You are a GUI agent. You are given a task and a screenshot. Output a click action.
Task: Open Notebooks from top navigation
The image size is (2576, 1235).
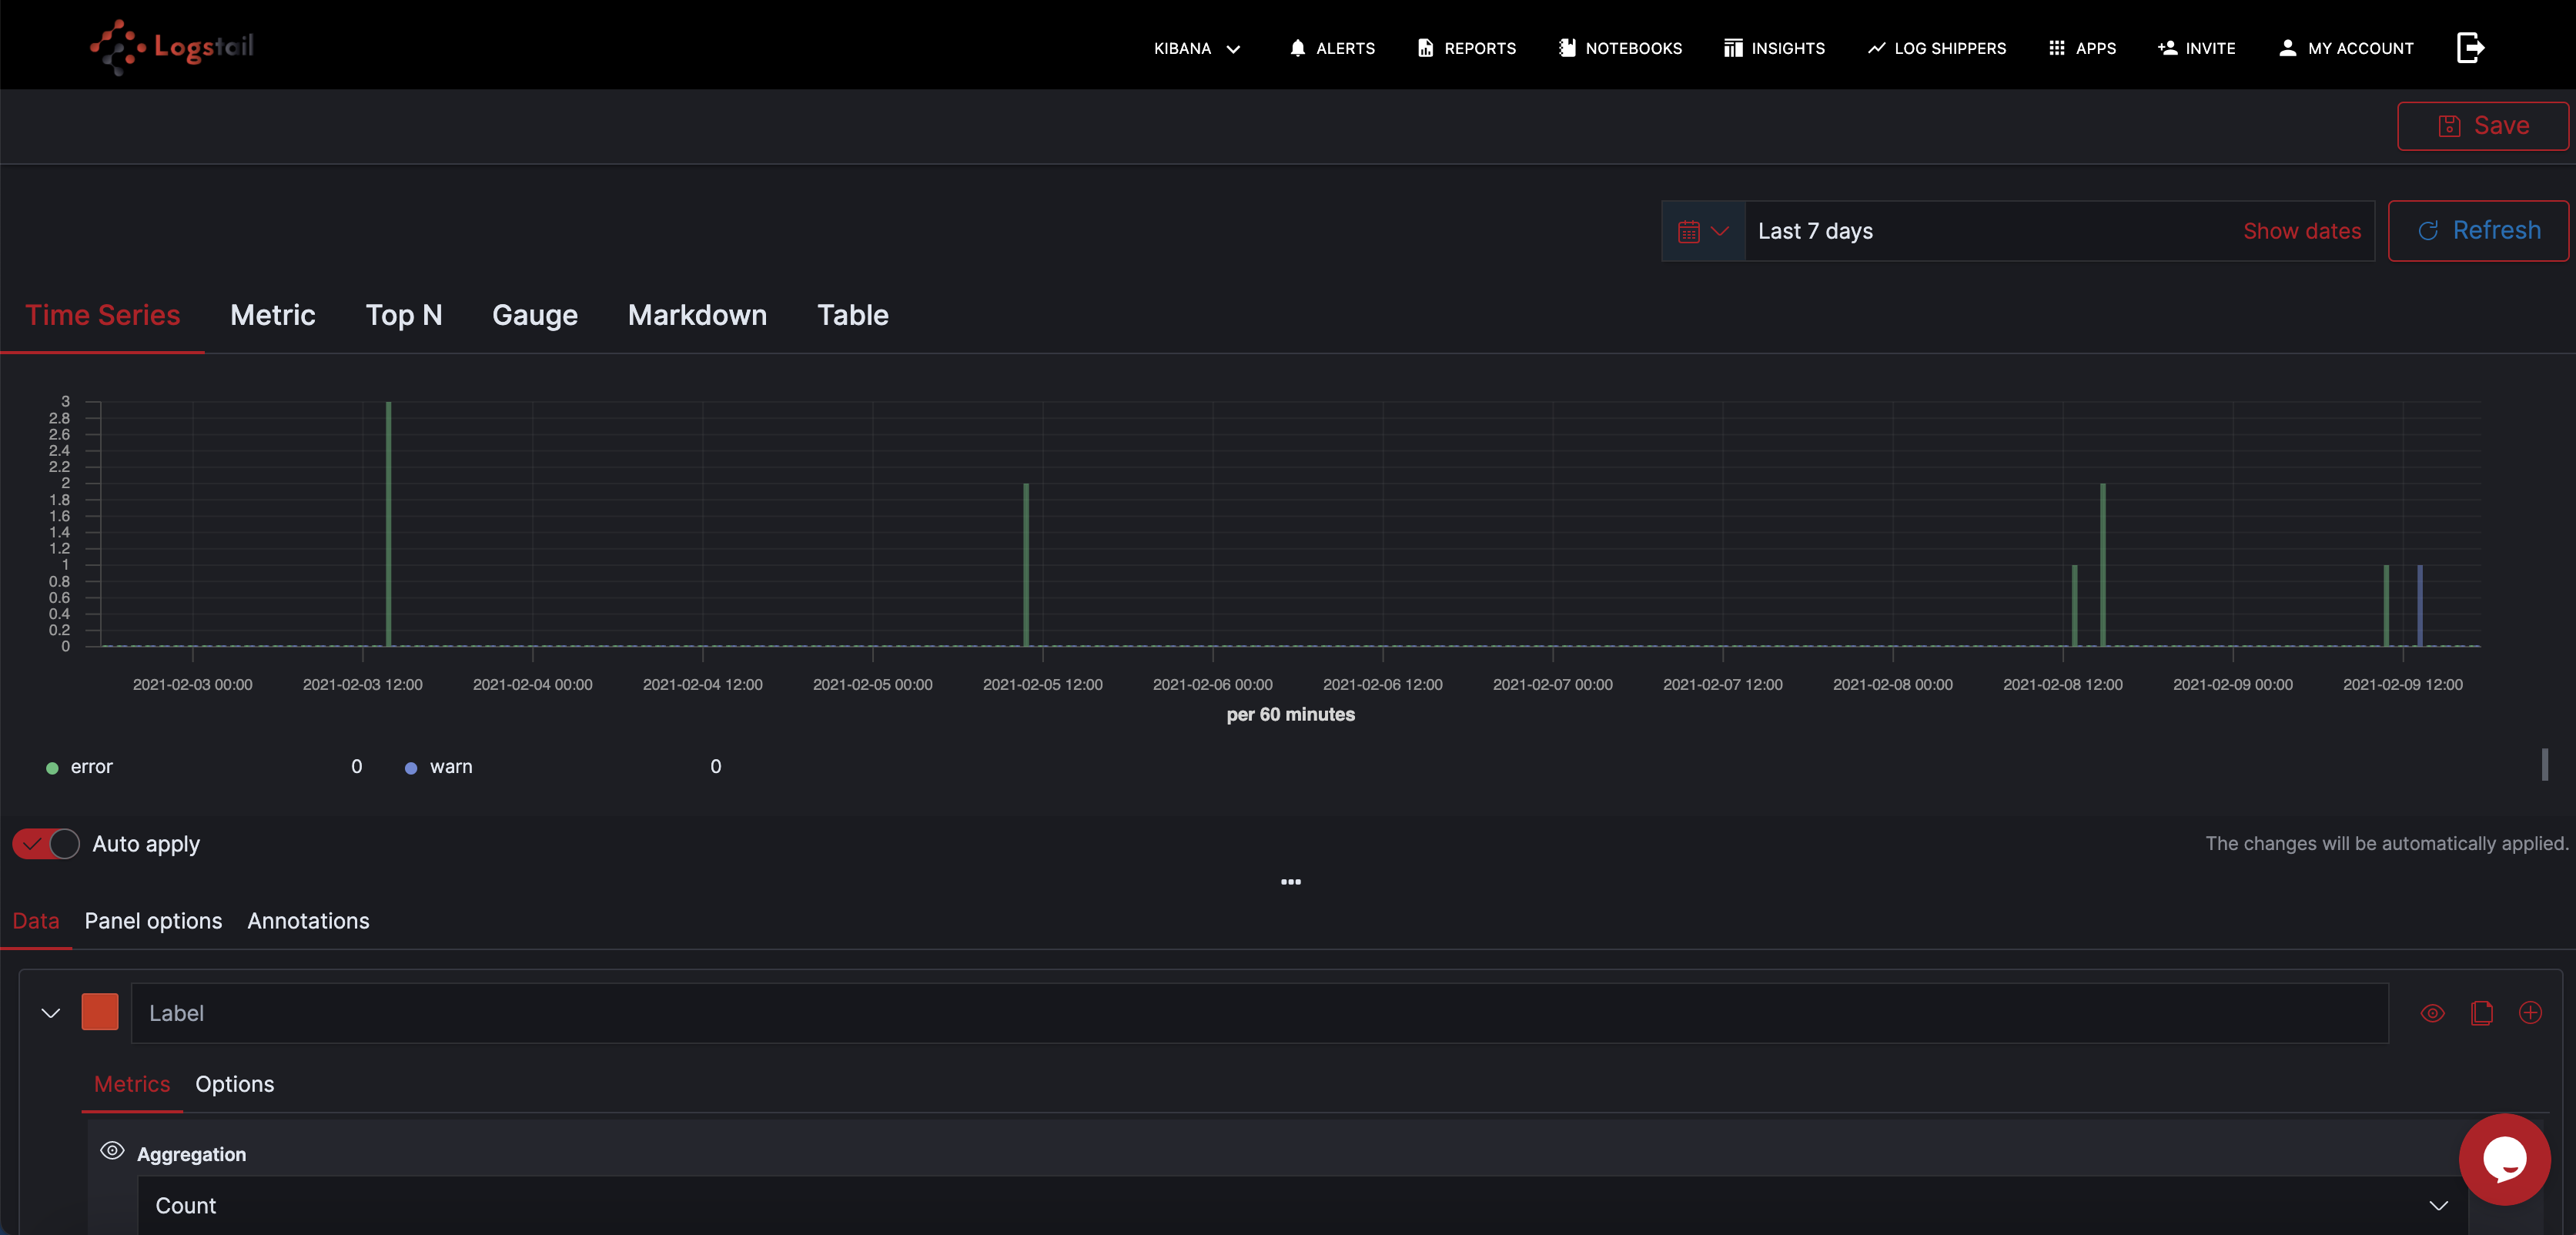(1620, 48)
